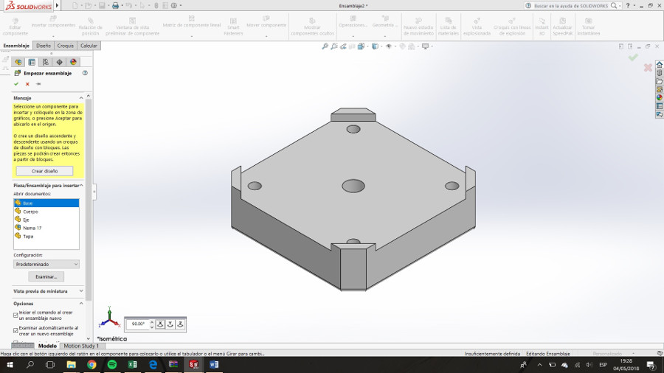Click Insertar componentes in ribbon
The image size is (664, 373).
pos(53,22)
